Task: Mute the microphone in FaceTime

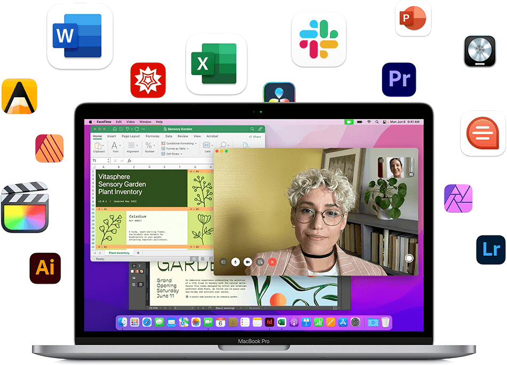Action: (235, 262)
